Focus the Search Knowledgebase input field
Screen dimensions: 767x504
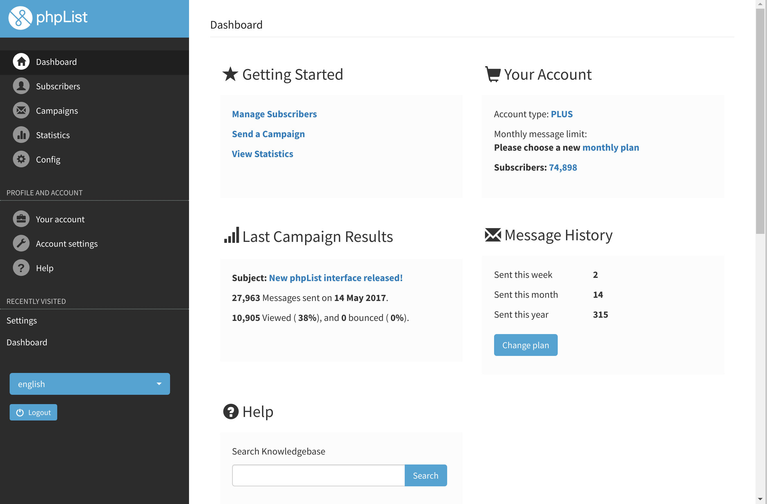(x=318, y=475)
